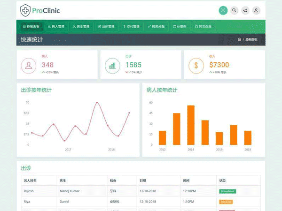282x211 pixels.
Task: Open the user profile icon
Action: pos(256,10)
